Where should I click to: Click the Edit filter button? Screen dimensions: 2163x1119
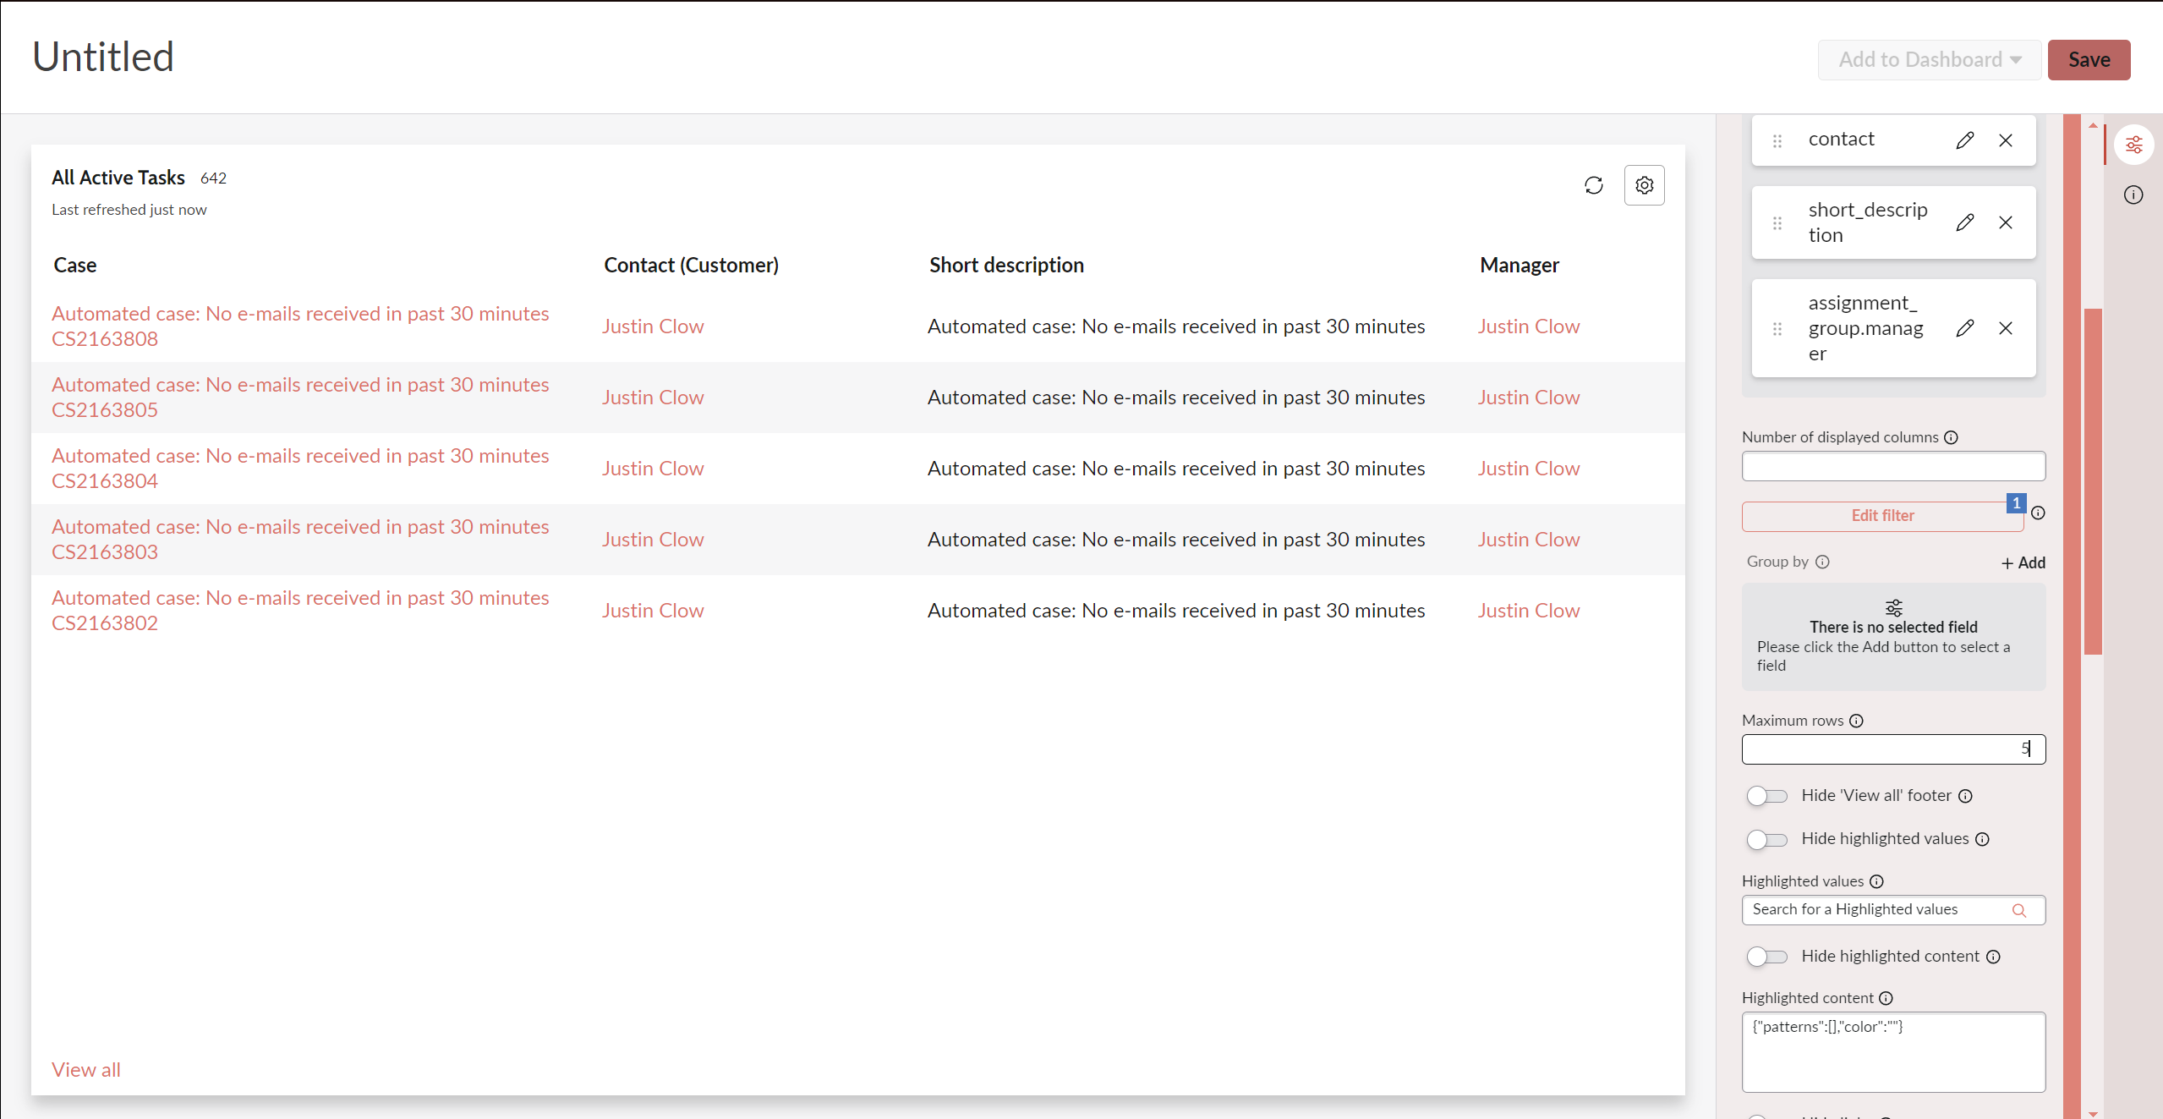tap(1881, 516)
